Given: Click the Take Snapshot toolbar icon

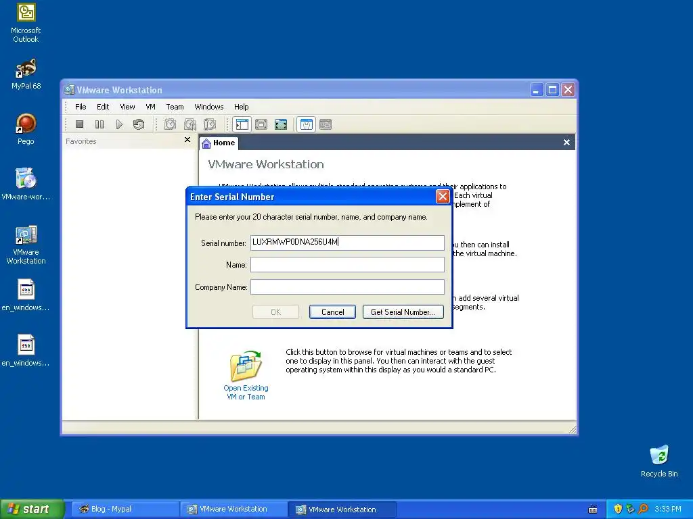Looking at the screenshot, I should pos(170,124).
